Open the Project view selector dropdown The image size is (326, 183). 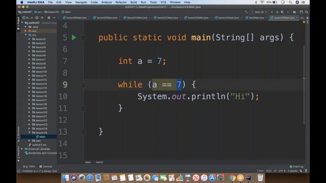(28, 18)
